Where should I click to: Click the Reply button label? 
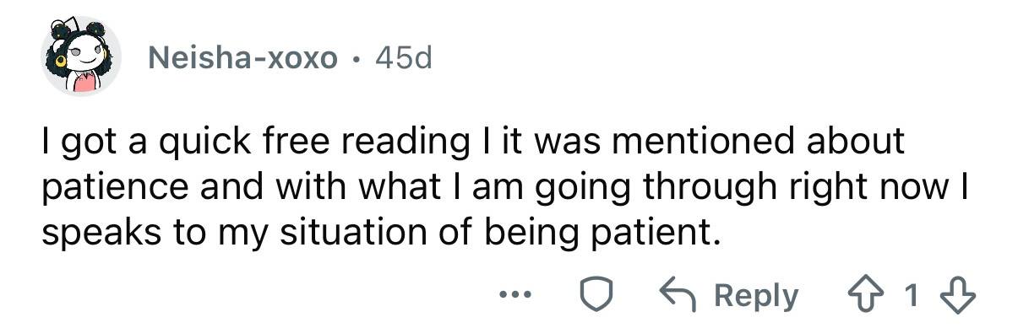pos(755,296)
